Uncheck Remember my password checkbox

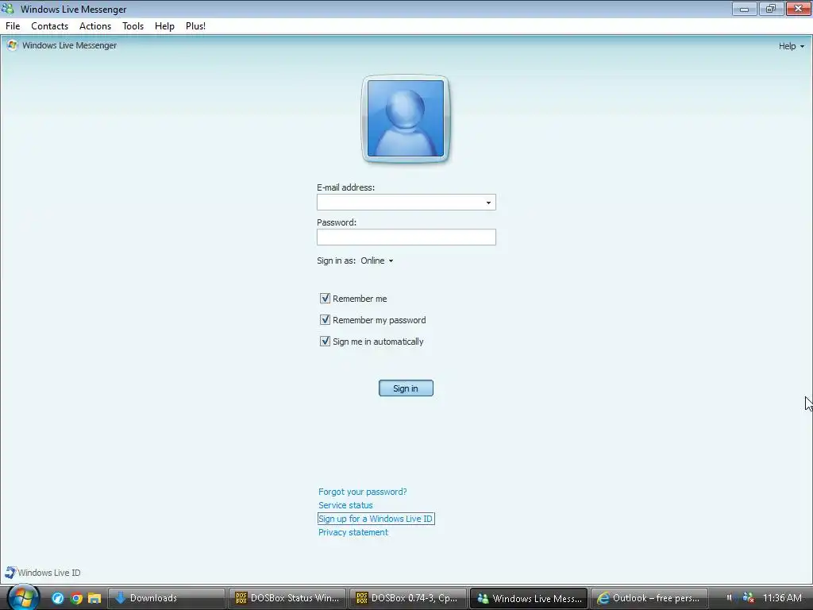pyautogui.click(x=325, y=319)
